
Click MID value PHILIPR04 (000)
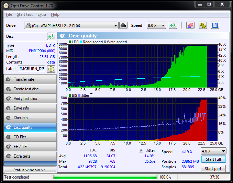tap(42, 51)
